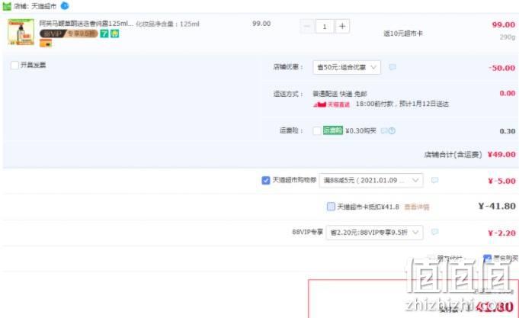Screen dimensions: 519x318
Task: Click the blue chat bubble icon beside store name
Action: pyautogui.click(x=65, y=5)
